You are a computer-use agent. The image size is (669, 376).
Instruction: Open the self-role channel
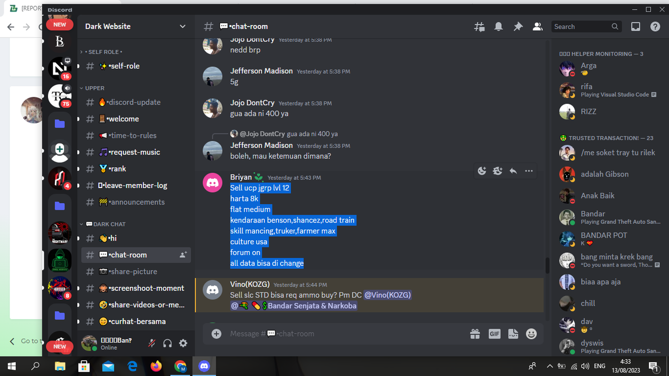point(136,66)
